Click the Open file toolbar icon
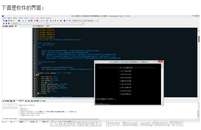The image size is (201, 130). (x=6, y=20)
